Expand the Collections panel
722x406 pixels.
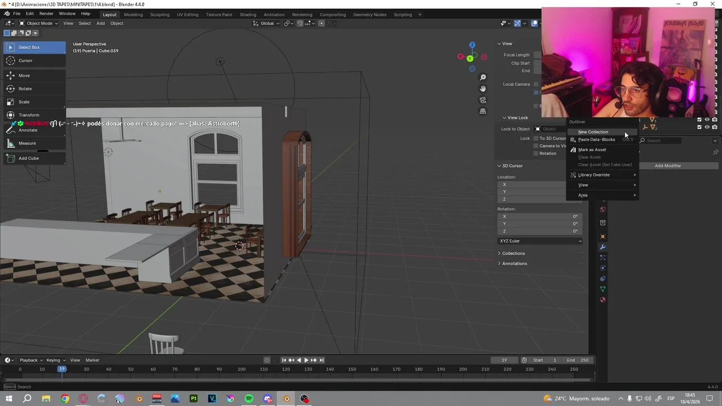point(513,253)
